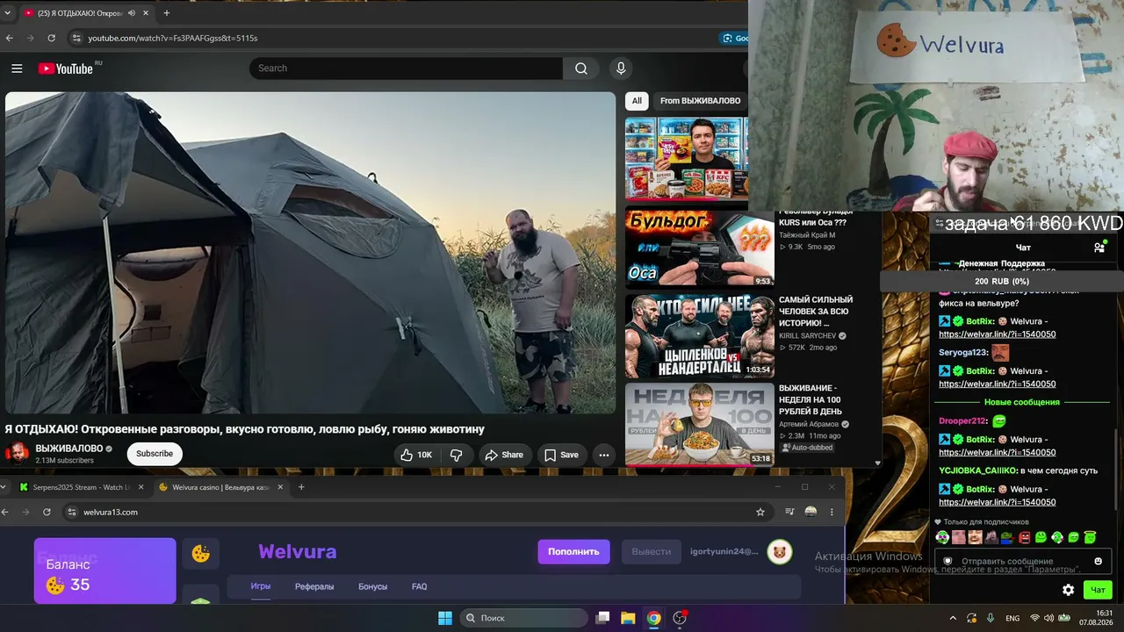
Task: Close the YouTube browser tab
Action: (144, 13)
